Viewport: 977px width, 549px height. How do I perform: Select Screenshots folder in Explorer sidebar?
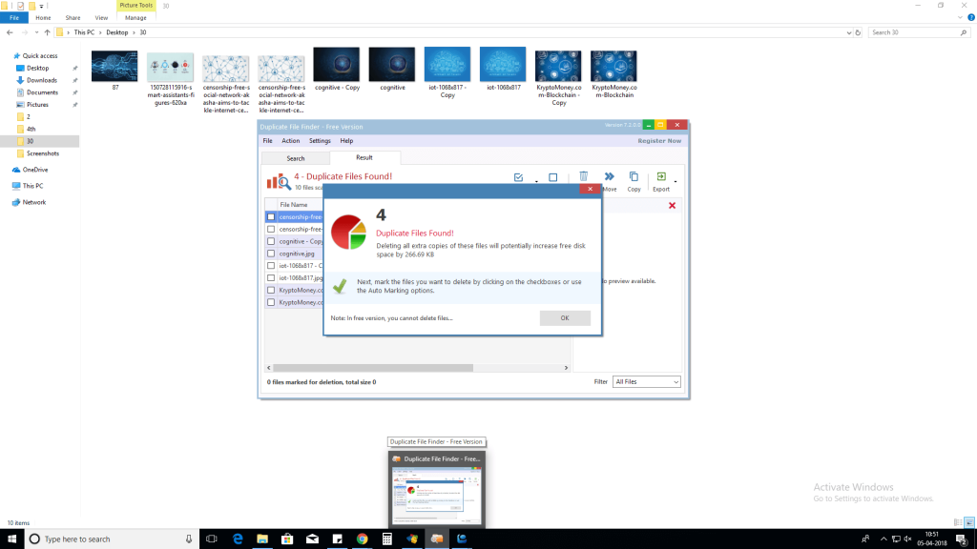pos(42,153)
